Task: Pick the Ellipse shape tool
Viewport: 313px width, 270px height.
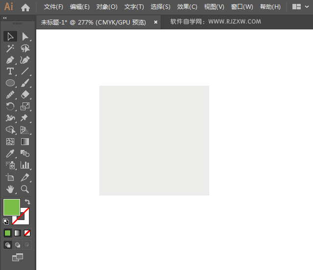Action: (x=10, y=83)
